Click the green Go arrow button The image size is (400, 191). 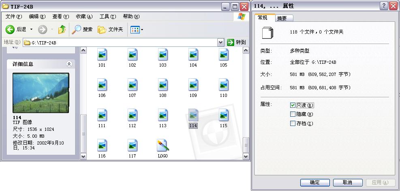click(230, 42)
